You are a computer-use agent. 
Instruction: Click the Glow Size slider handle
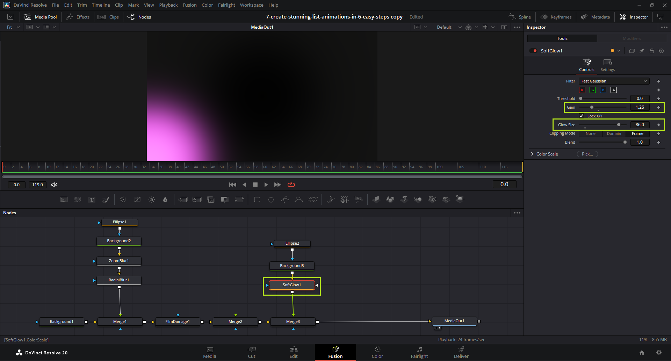619,125
